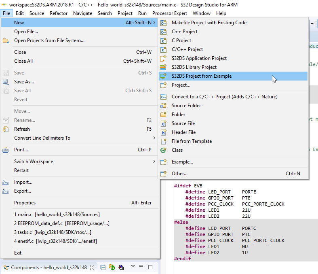
Task: Click the C Project icon
Action: pyautogui.click(x=164, y=40)
